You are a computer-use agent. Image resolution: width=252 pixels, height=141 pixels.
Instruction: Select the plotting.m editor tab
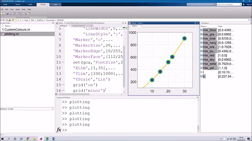click(63, 26)
